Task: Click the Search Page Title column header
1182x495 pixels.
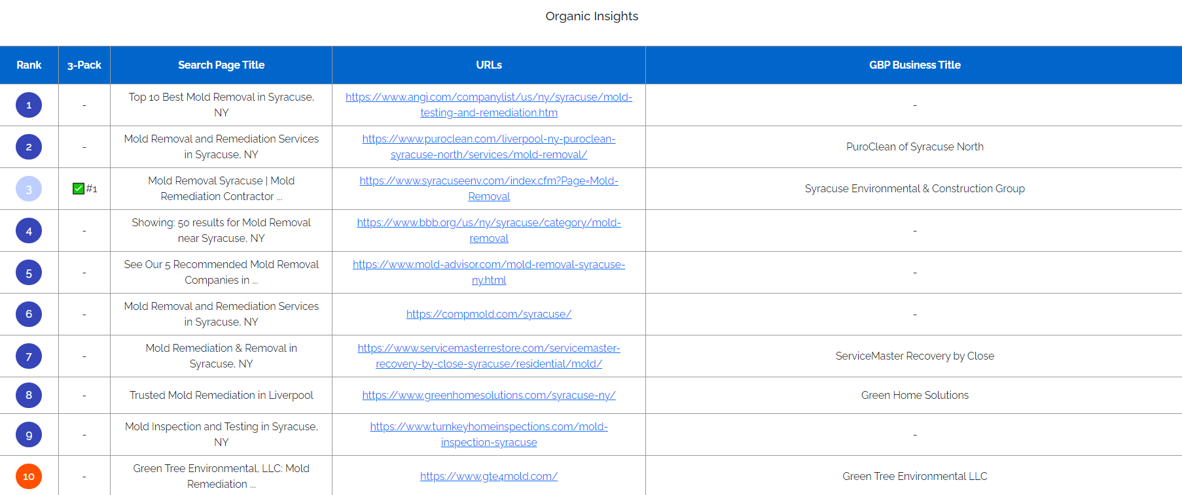Action: pos(221,65)
